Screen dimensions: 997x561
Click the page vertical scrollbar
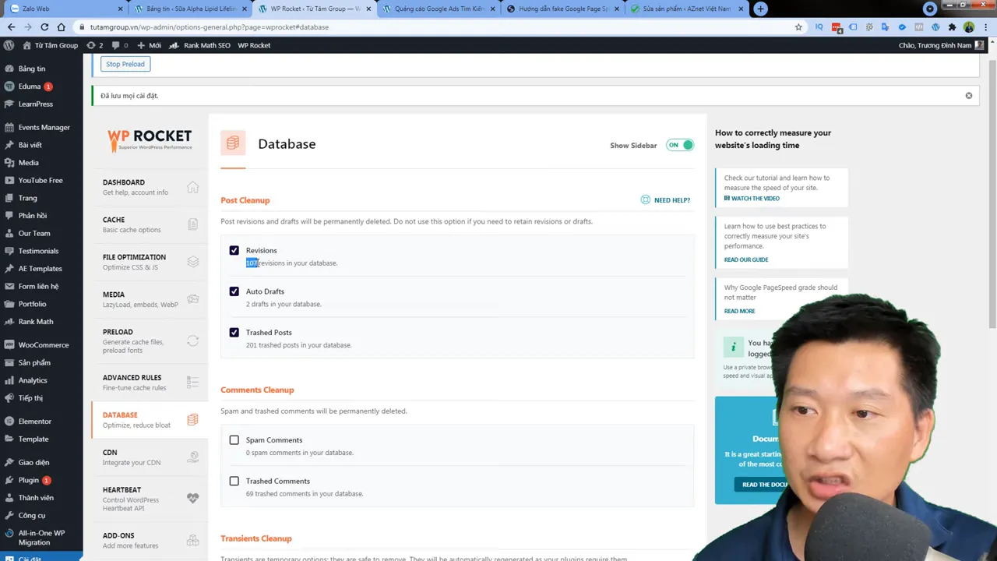pos(992,195)
